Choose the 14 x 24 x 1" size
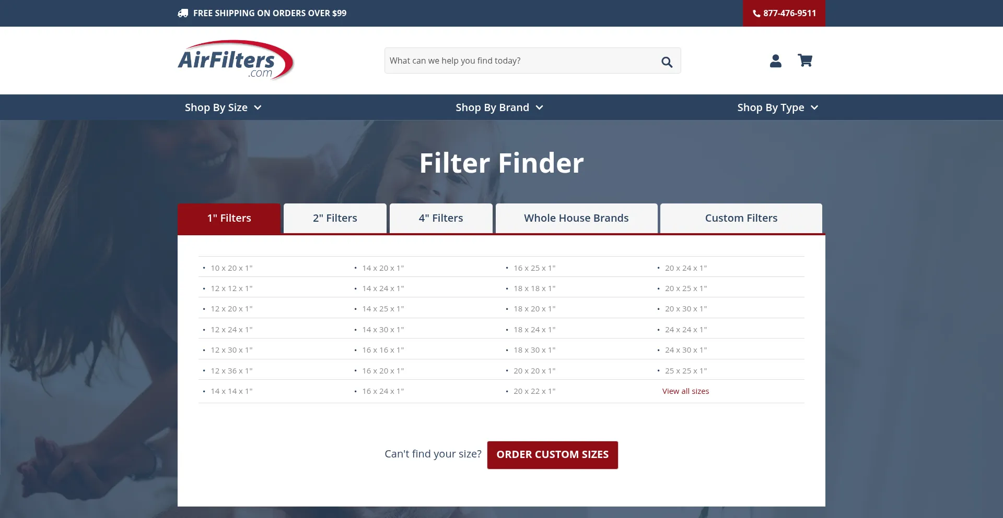The image size is (1003, 518). [383, 288]
